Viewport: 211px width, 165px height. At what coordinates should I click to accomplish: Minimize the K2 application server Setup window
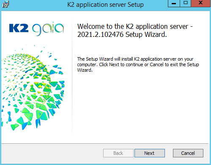(174, 3)
